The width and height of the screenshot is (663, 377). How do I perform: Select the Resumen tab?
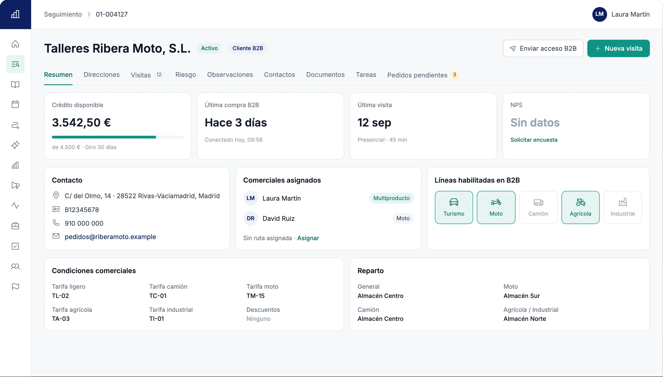(x=58, y=75)
